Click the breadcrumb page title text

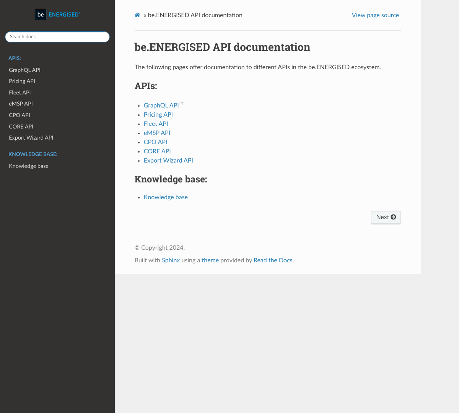[195, 15]
